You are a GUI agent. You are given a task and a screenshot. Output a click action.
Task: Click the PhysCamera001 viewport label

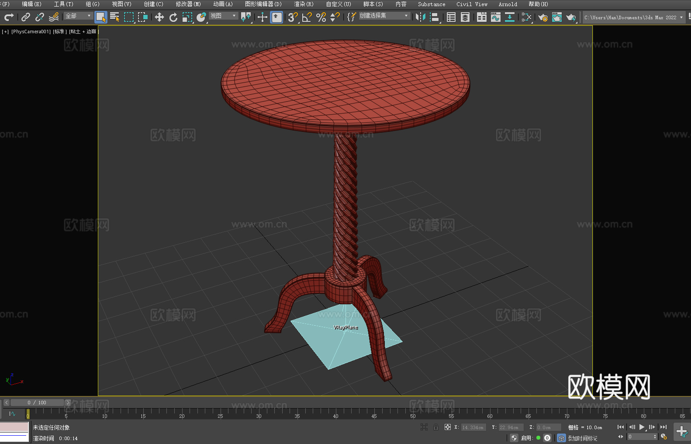click(x=31, y=31)
